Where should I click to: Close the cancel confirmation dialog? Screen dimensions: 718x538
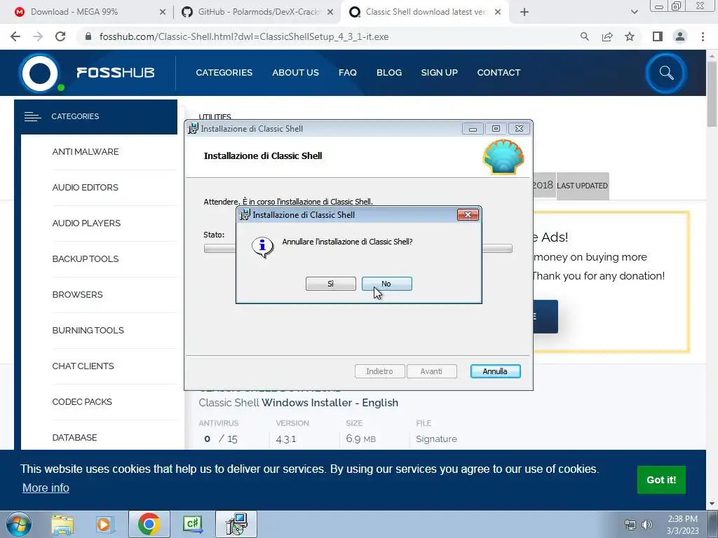click(468, 214)
